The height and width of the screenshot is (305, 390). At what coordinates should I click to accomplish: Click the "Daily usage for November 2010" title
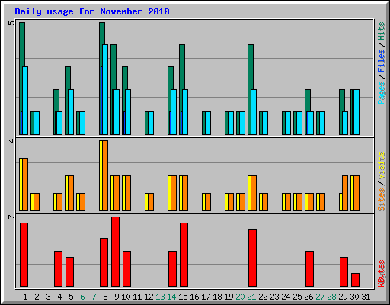coord(92,11)
